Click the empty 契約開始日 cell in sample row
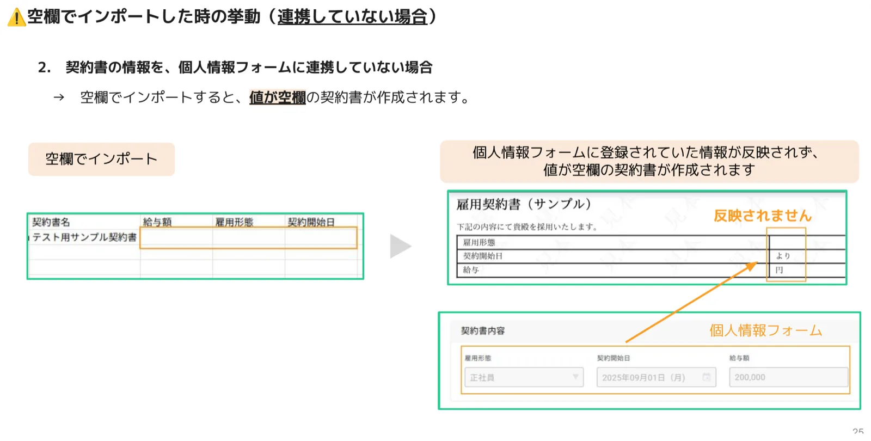Image resolution: width=871 pixels, height=441 pixels. [x=321, y=238]
